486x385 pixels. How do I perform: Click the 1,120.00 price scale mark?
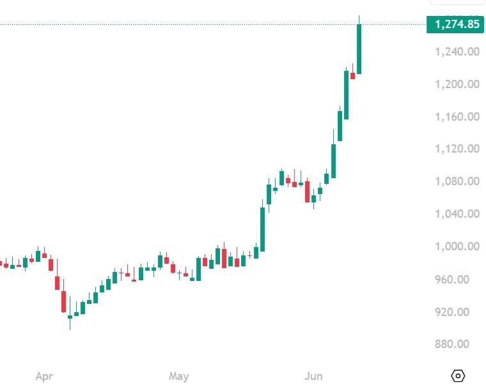[457, 149]
